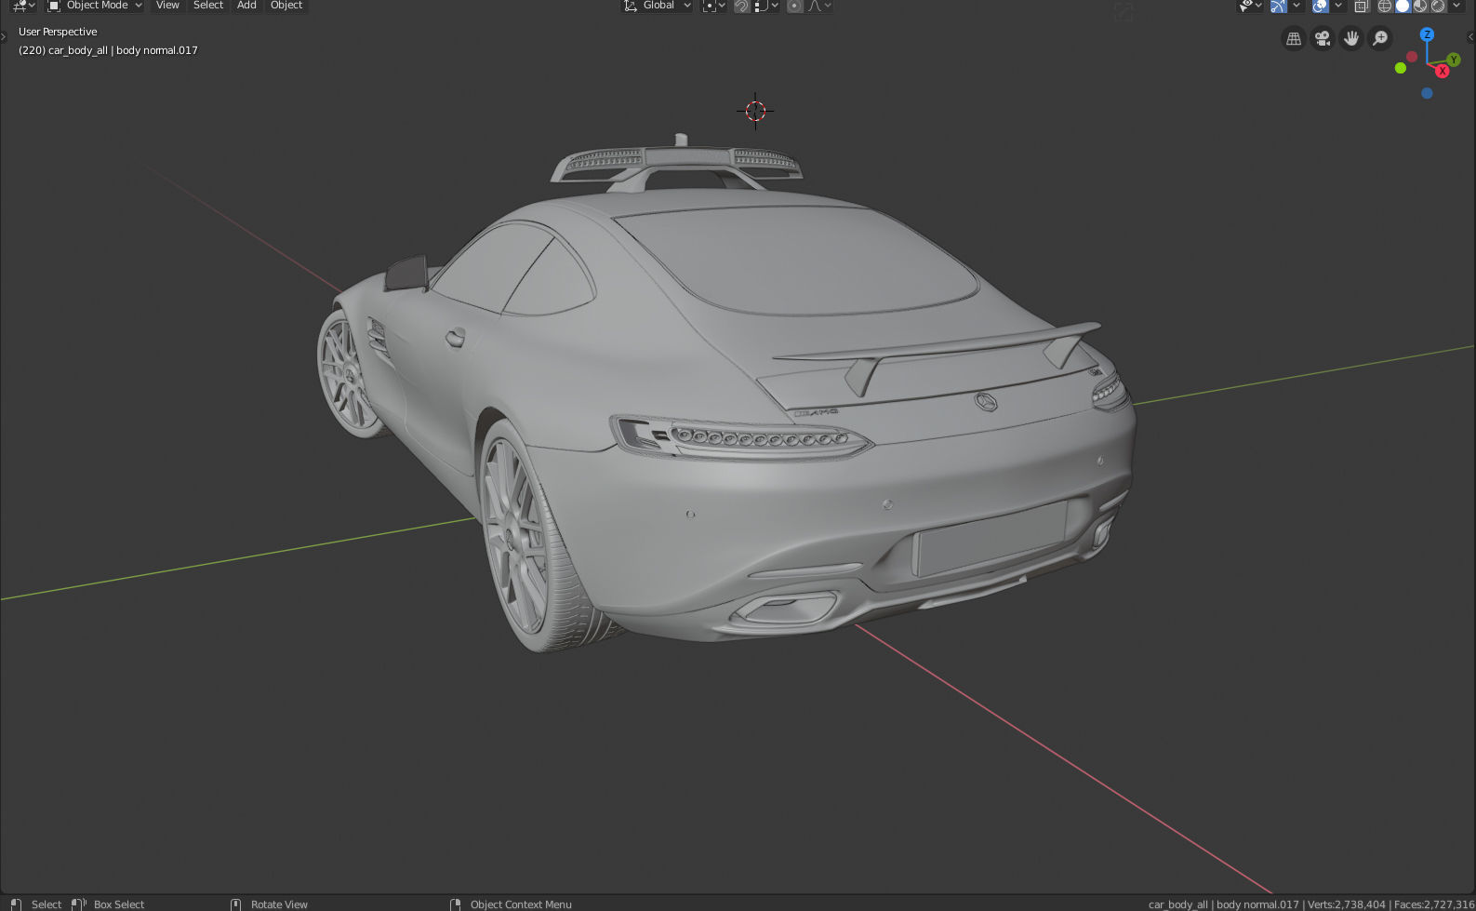Open the Object menu
The image size is (1476, 911).
[x=286, y=6]
